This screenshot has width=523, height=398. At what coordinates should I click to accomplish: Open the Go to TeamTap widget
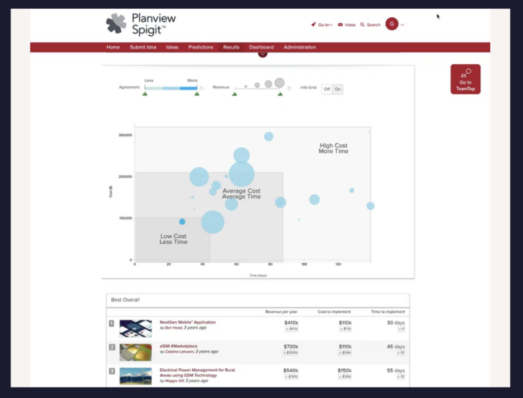(x=465, y=79)
